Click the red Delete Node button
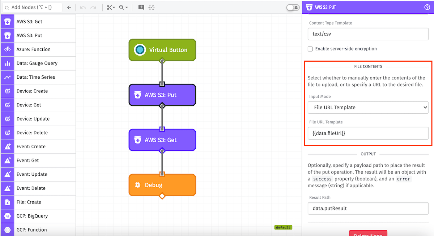Image resolution: width=434 pixels, height=236 pixels. pos(368,233)
